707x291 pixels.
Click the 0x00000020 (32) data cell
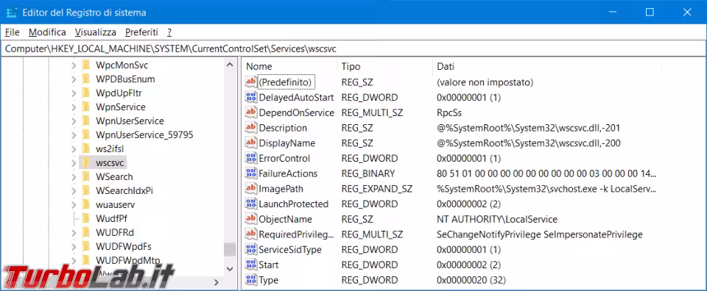pyautogui.click(x=471, y=280)
